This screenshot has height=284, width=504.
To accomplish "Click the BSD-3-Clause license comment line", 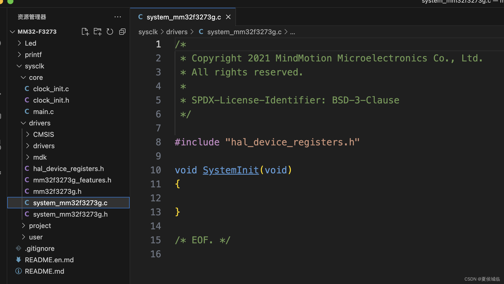I will click(x=290, y=100).
